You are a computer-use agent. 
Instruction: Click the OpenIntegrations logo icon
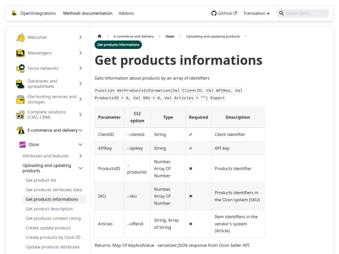(14, 13)
